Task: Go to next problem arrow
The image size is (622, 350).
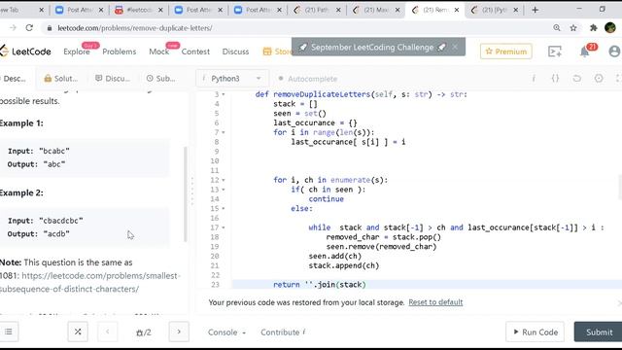Action: (179, 332)
